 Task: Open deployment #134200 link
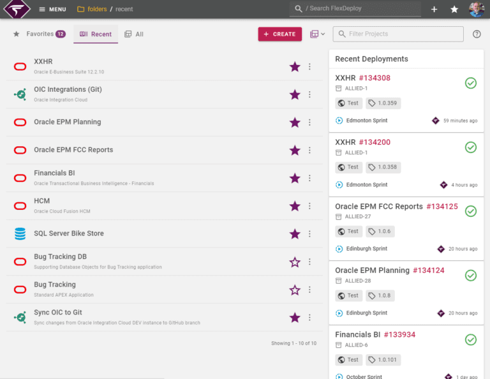[x=375, y=142]
